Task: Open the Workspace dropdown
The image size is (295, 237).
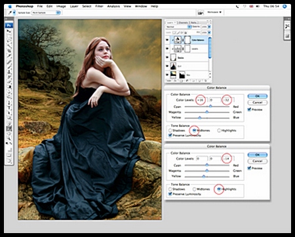Action: coord(214,12)
